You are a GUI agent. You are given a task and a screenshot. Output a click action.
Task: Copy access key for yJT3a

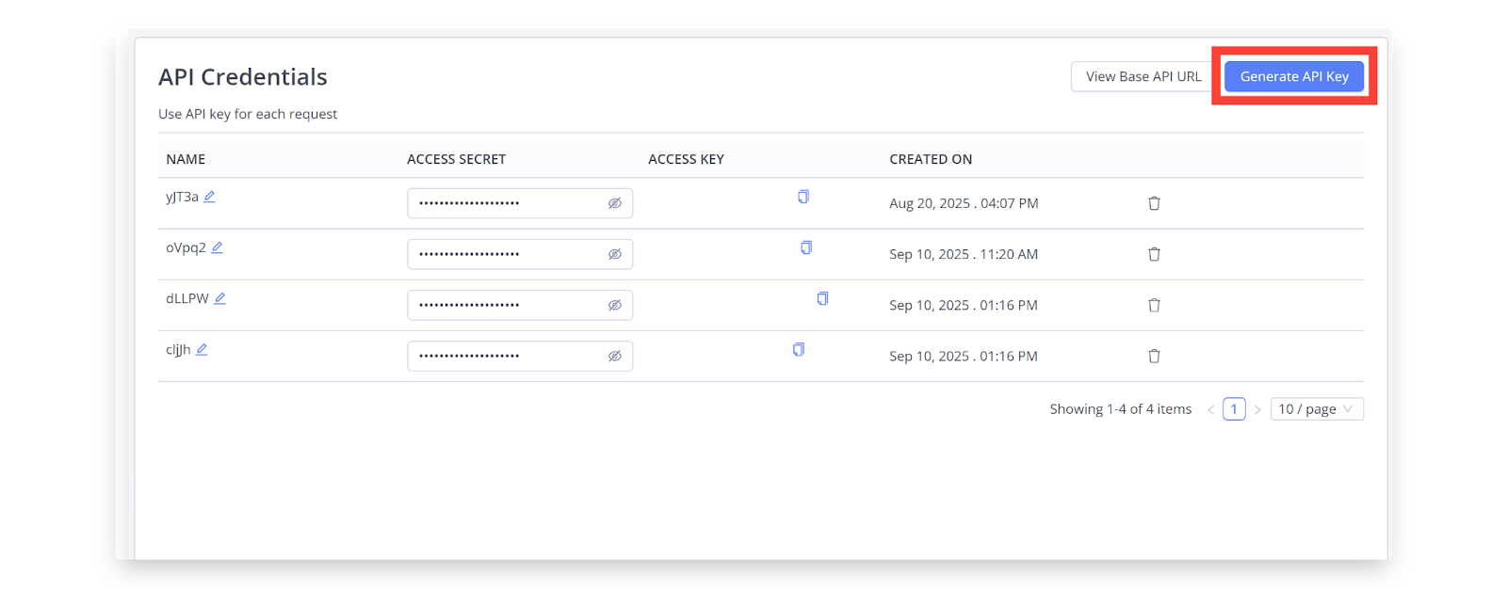(x=803, y=197)
